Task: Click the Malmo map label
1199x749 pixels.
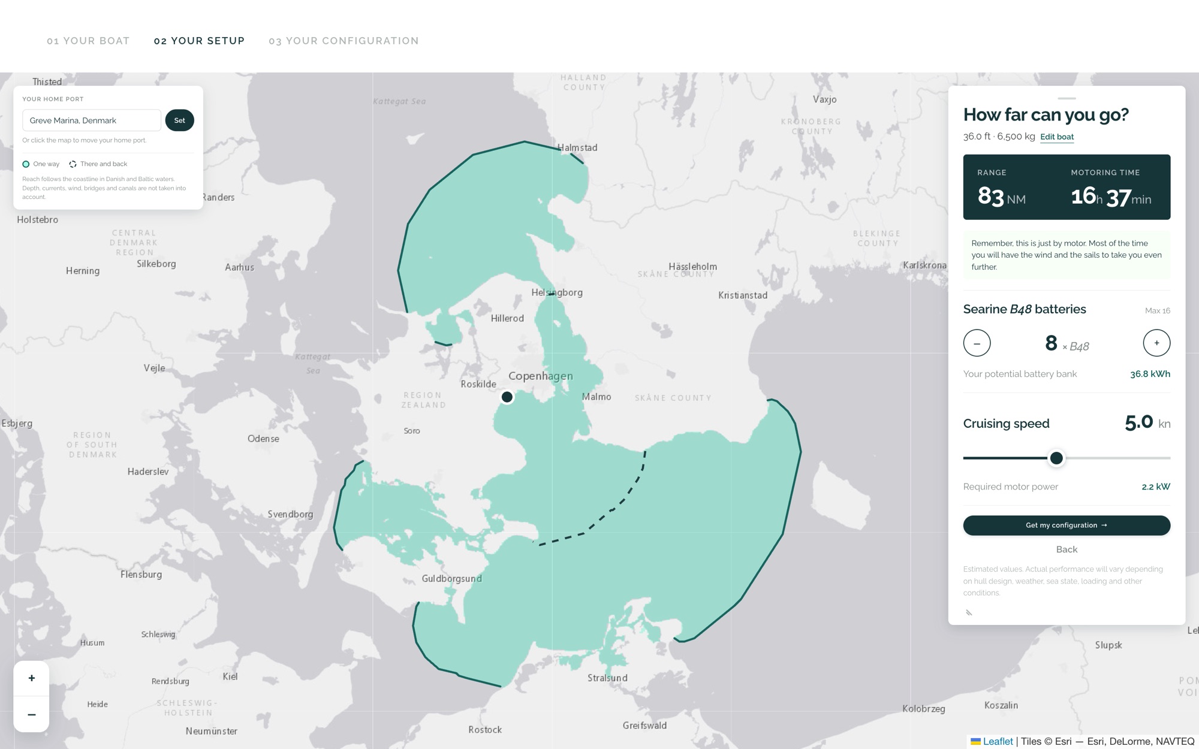Action: click(597, 397)
